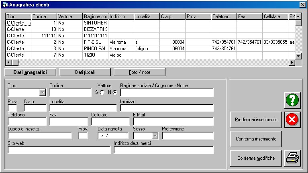Viewport: 308px width, 173px height.
Task: Expand the Sesso dropdown
Action: [155, 136]
